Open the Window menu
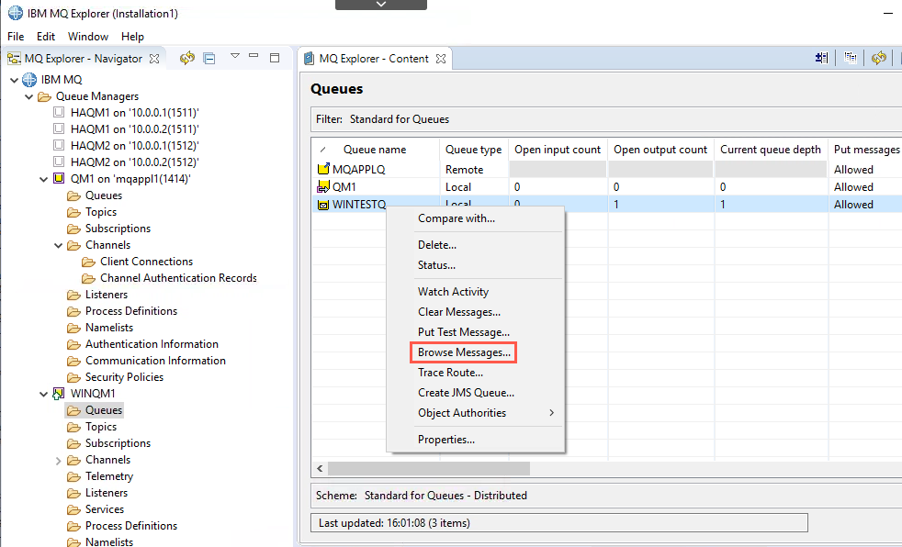This screenshot has width=902, height=547. tap(88, 36)
